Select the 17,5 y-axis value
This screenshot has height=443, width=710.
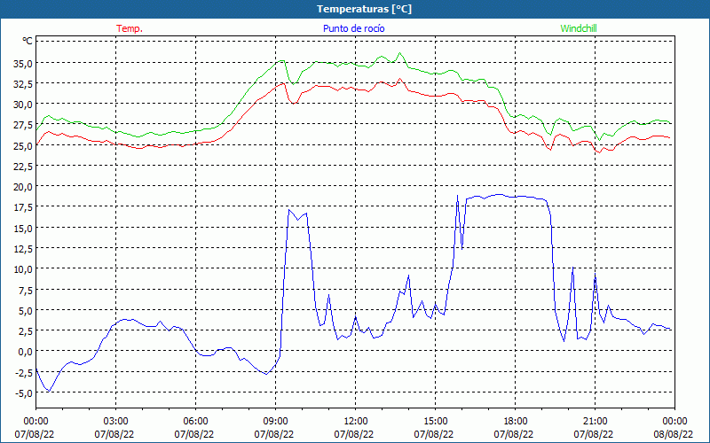coord(24,208)
